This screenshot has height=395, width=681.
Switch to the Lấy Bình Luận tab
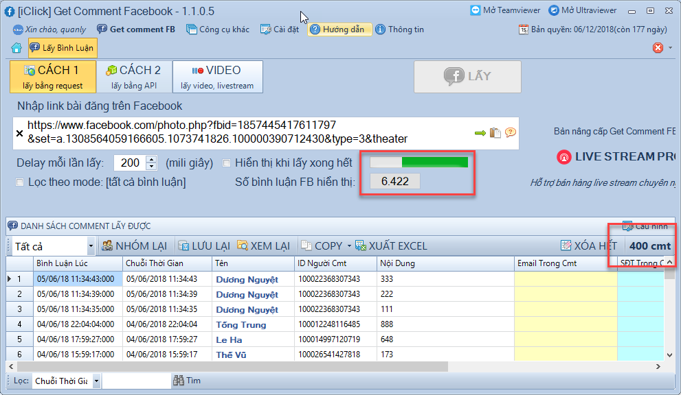pos(63,48)
